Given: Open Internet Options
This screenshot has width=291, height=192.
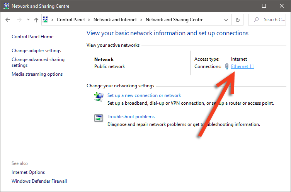Looking at the screenshot, I should click(28, 172).
